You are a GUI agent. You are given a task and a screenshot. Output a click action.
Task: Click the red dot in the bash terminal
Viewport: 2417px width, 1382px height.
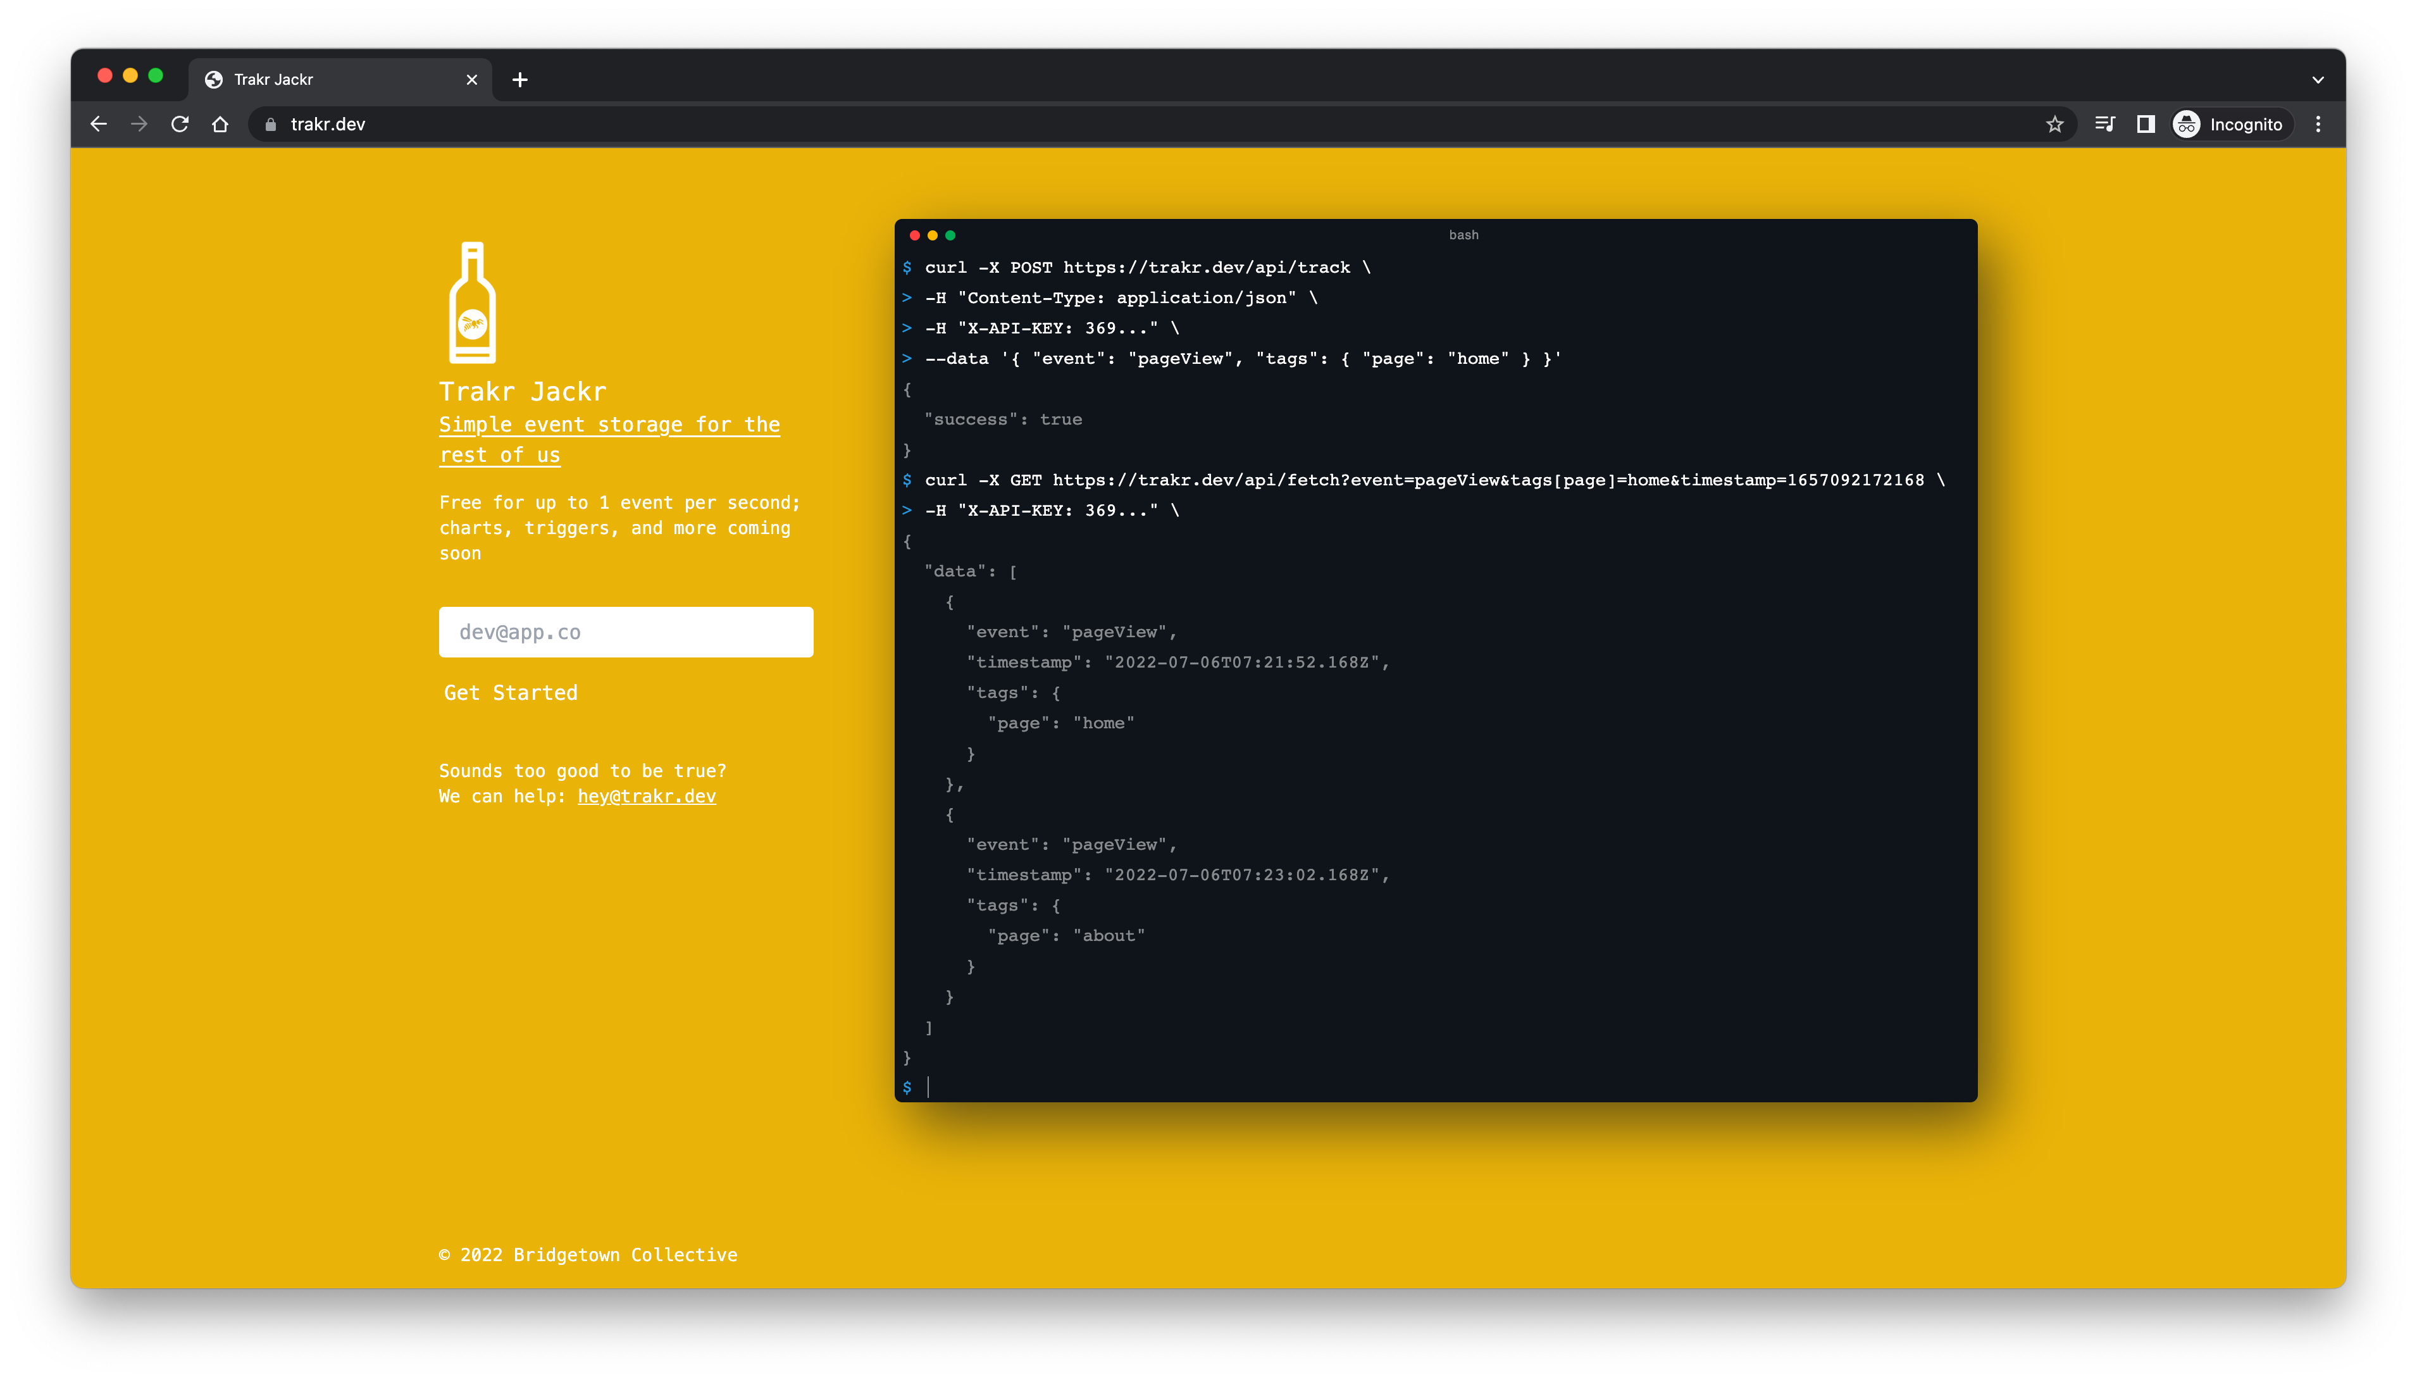click(915, 235)
